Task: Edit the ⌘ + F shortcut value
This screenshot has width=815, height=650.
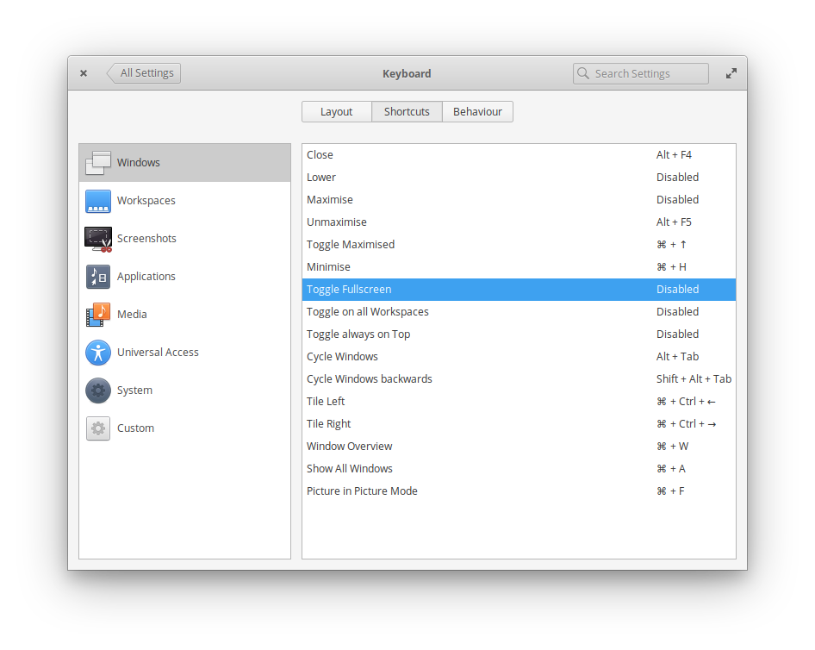Action: point(670,491)
